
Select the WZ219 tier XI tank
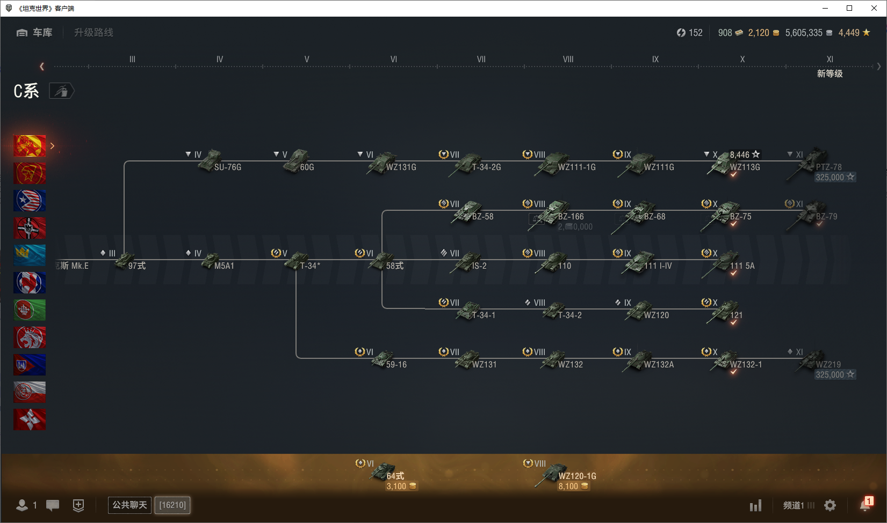[x=822, y=363]
